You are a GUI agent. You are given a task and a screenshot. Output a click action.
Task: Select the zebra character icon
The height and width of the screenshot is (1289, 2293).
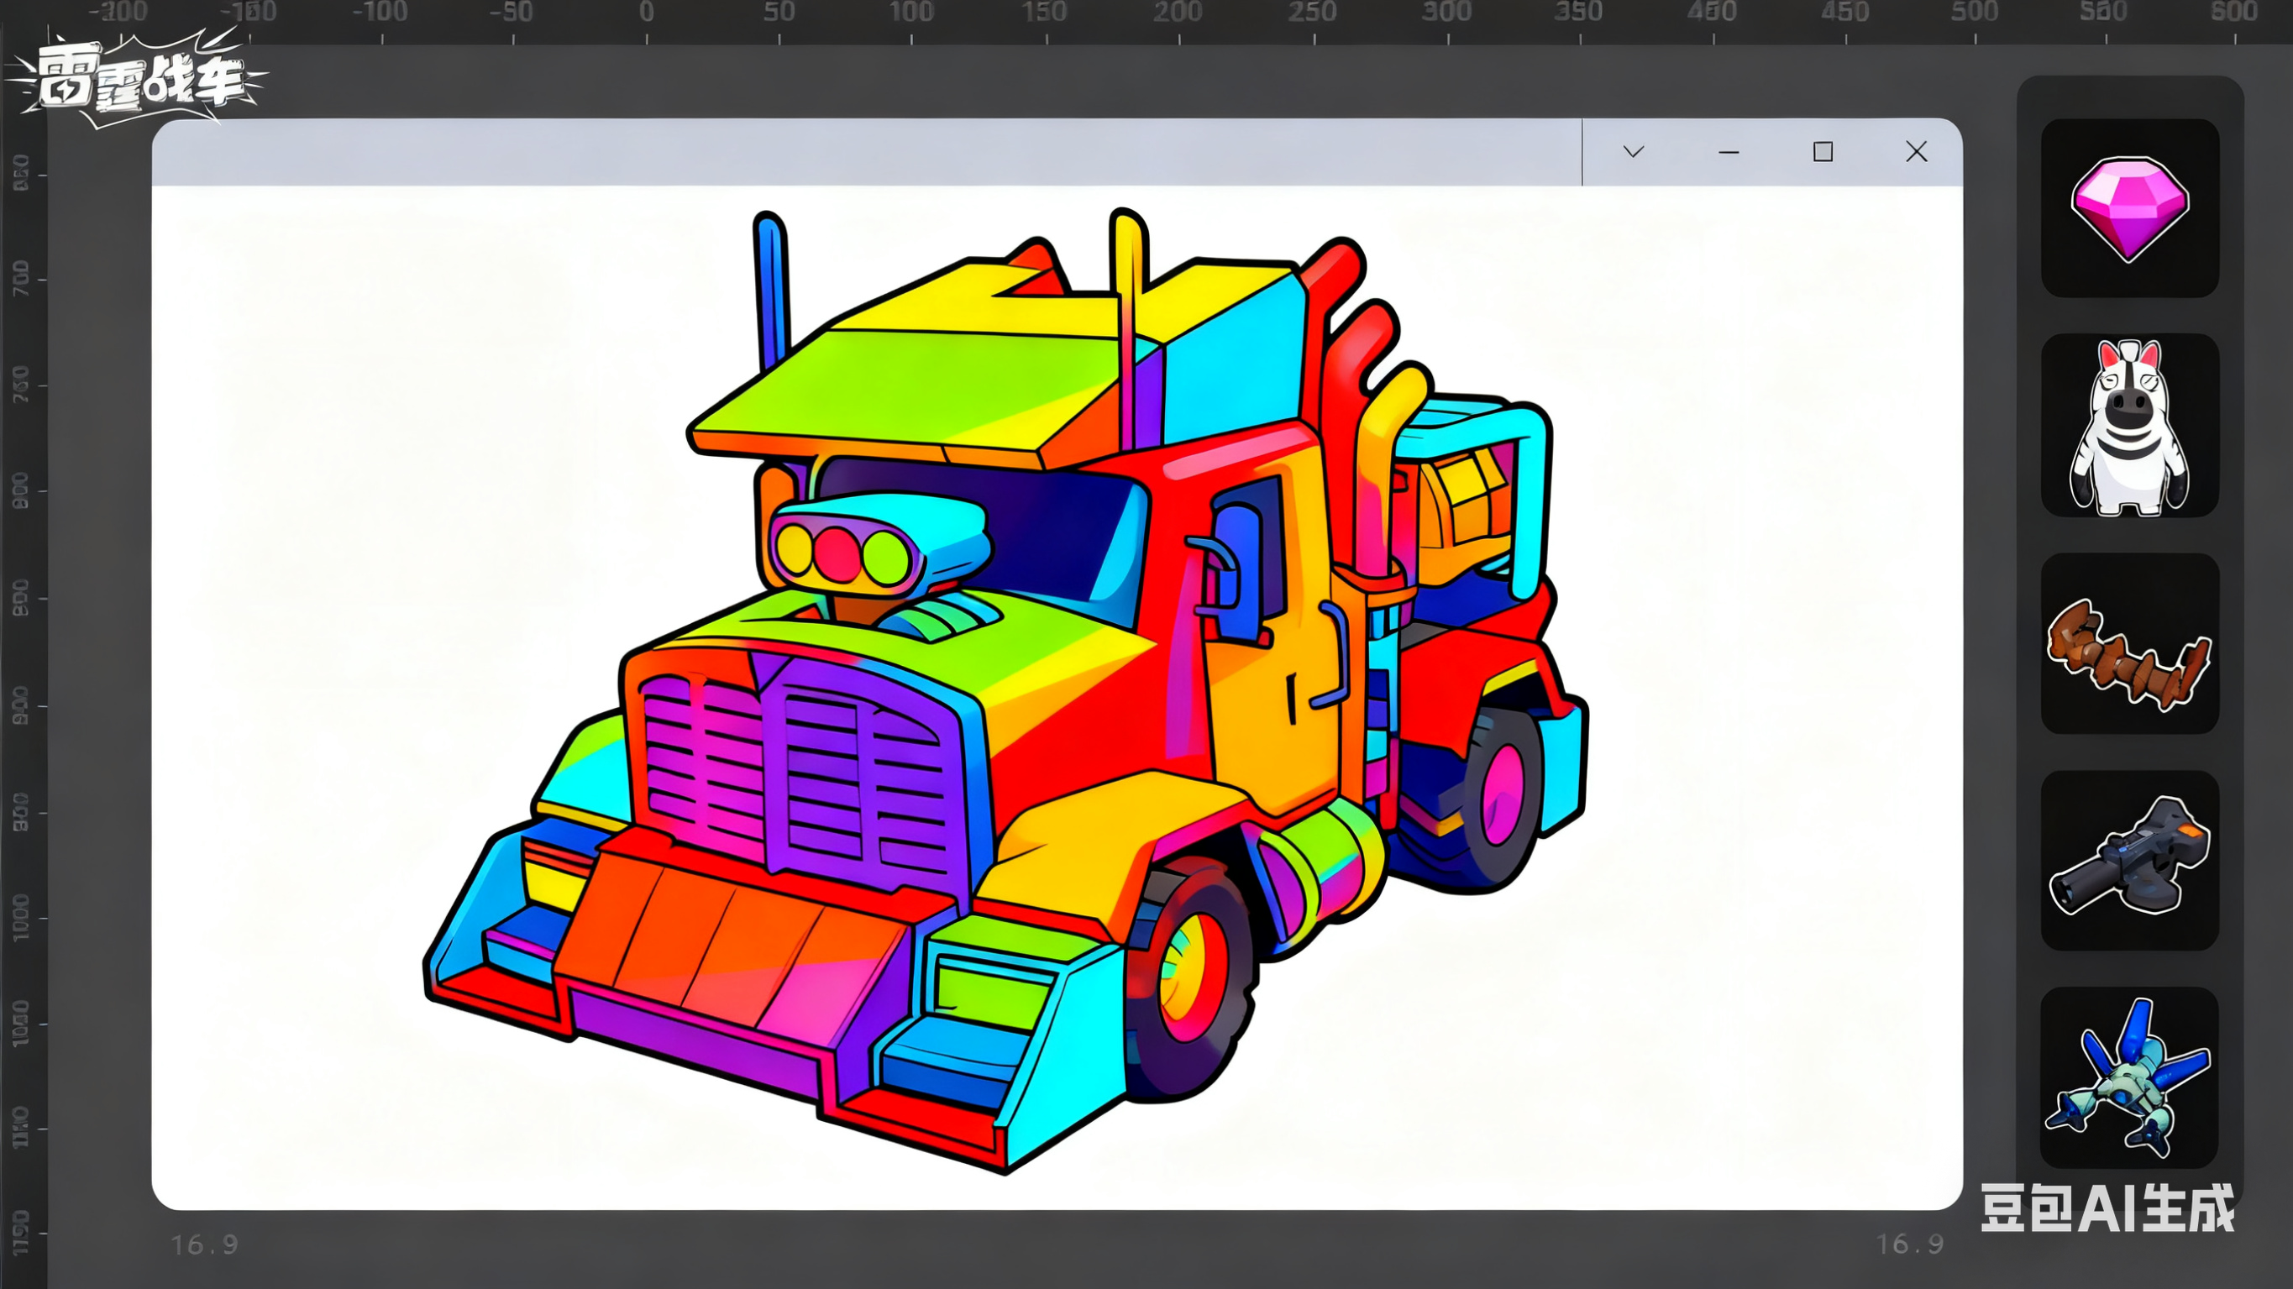pyautogui.click(x=2129, y=426)
